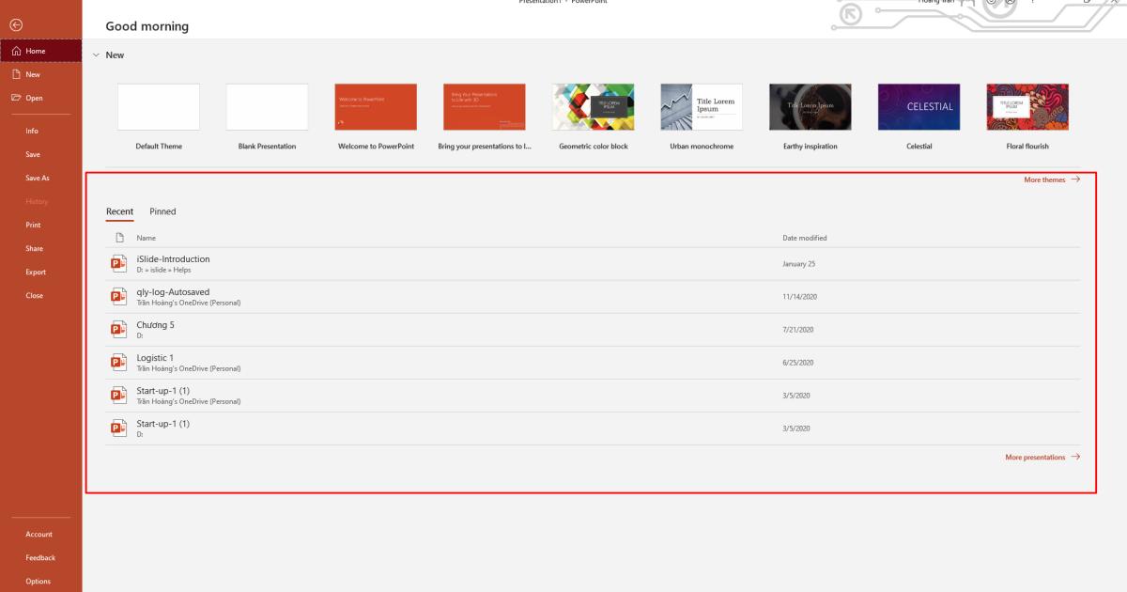
Task: Follow the More themes link
Action: (1052, 179)
